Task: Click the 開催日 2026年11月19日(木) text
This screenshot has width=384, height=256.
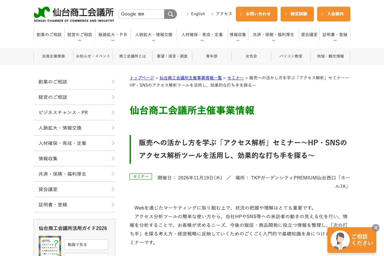Action: pos(190,178)
